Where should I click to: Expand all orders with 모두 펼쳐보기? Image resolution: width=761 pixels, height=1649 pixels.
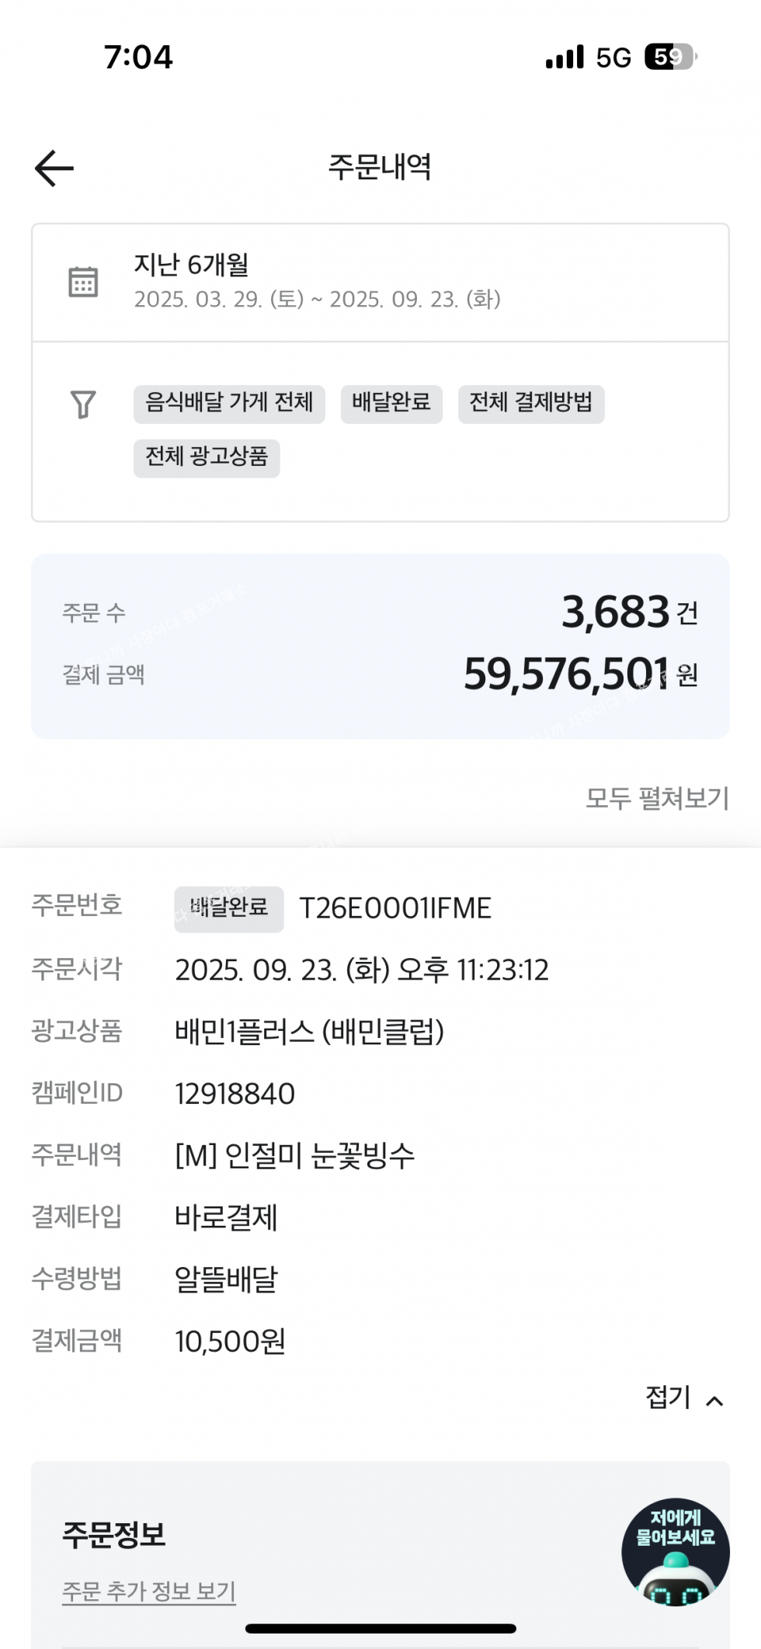(x=657, y=798)
